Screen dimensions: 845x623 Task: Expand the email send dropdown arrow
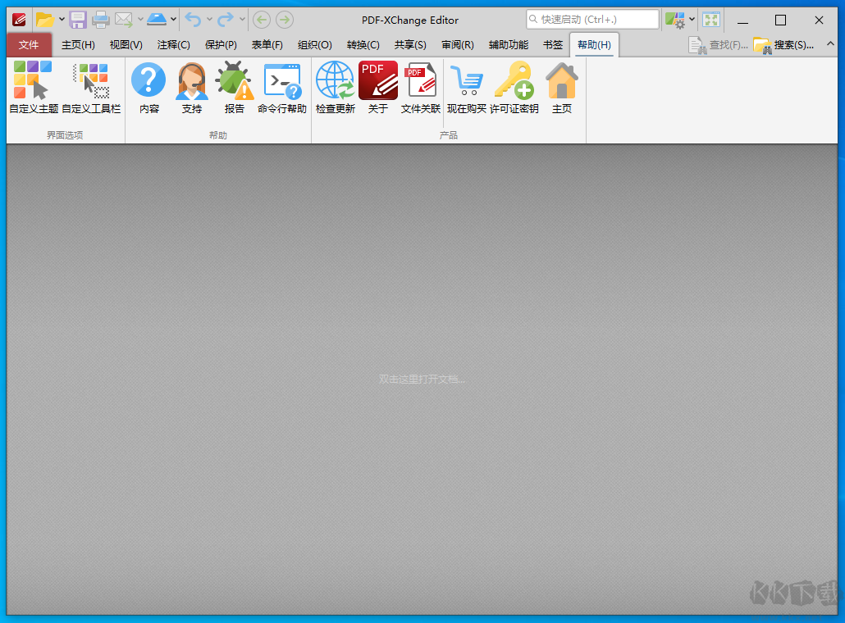[140, 20]
